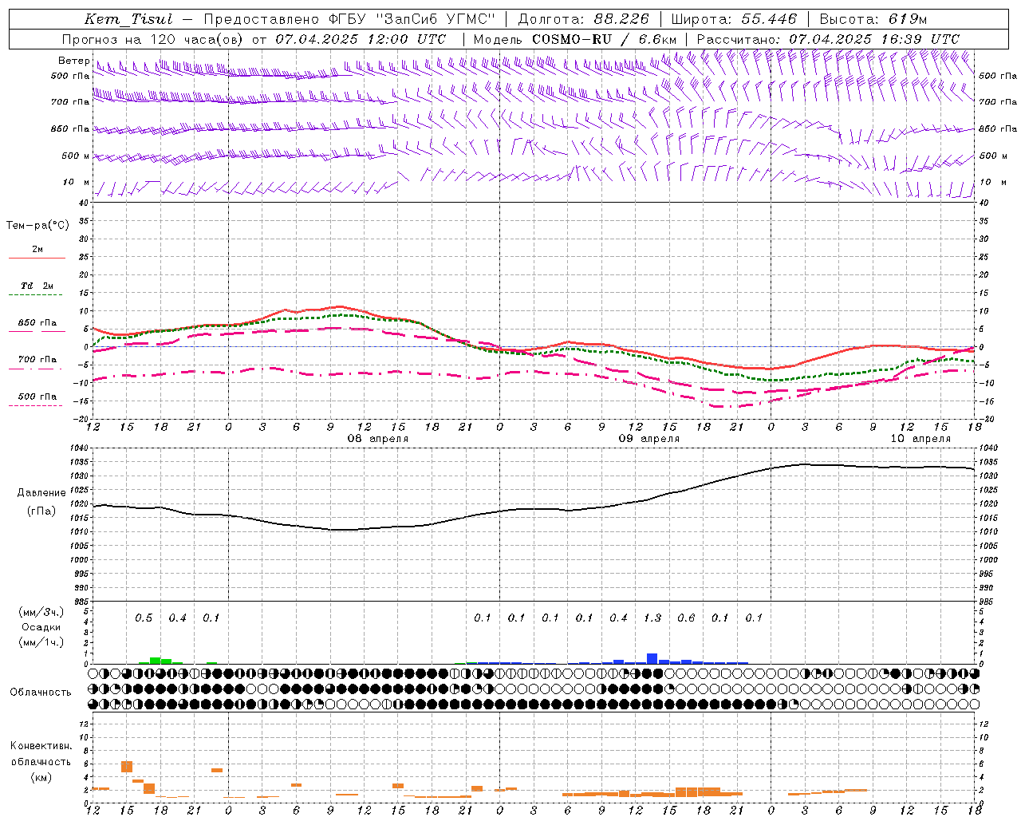Click the elevation text Высота: 619м
The width and height of the screenshot is (1021, 817).
873,19
